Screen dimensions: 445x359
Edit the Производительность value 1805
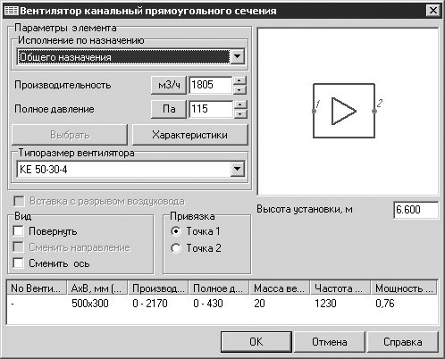pos(210,85)
